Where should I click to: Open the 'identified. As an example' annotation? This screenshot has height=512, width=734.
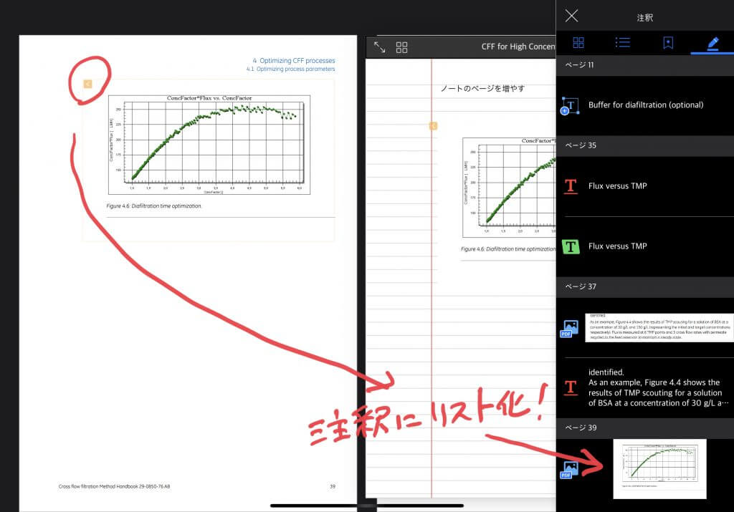pos(658,387)
